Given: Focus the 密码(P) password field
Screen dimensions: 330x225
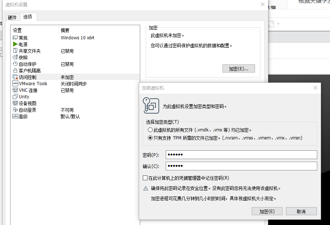Looking at the screenshot, I should pos(241,155).
